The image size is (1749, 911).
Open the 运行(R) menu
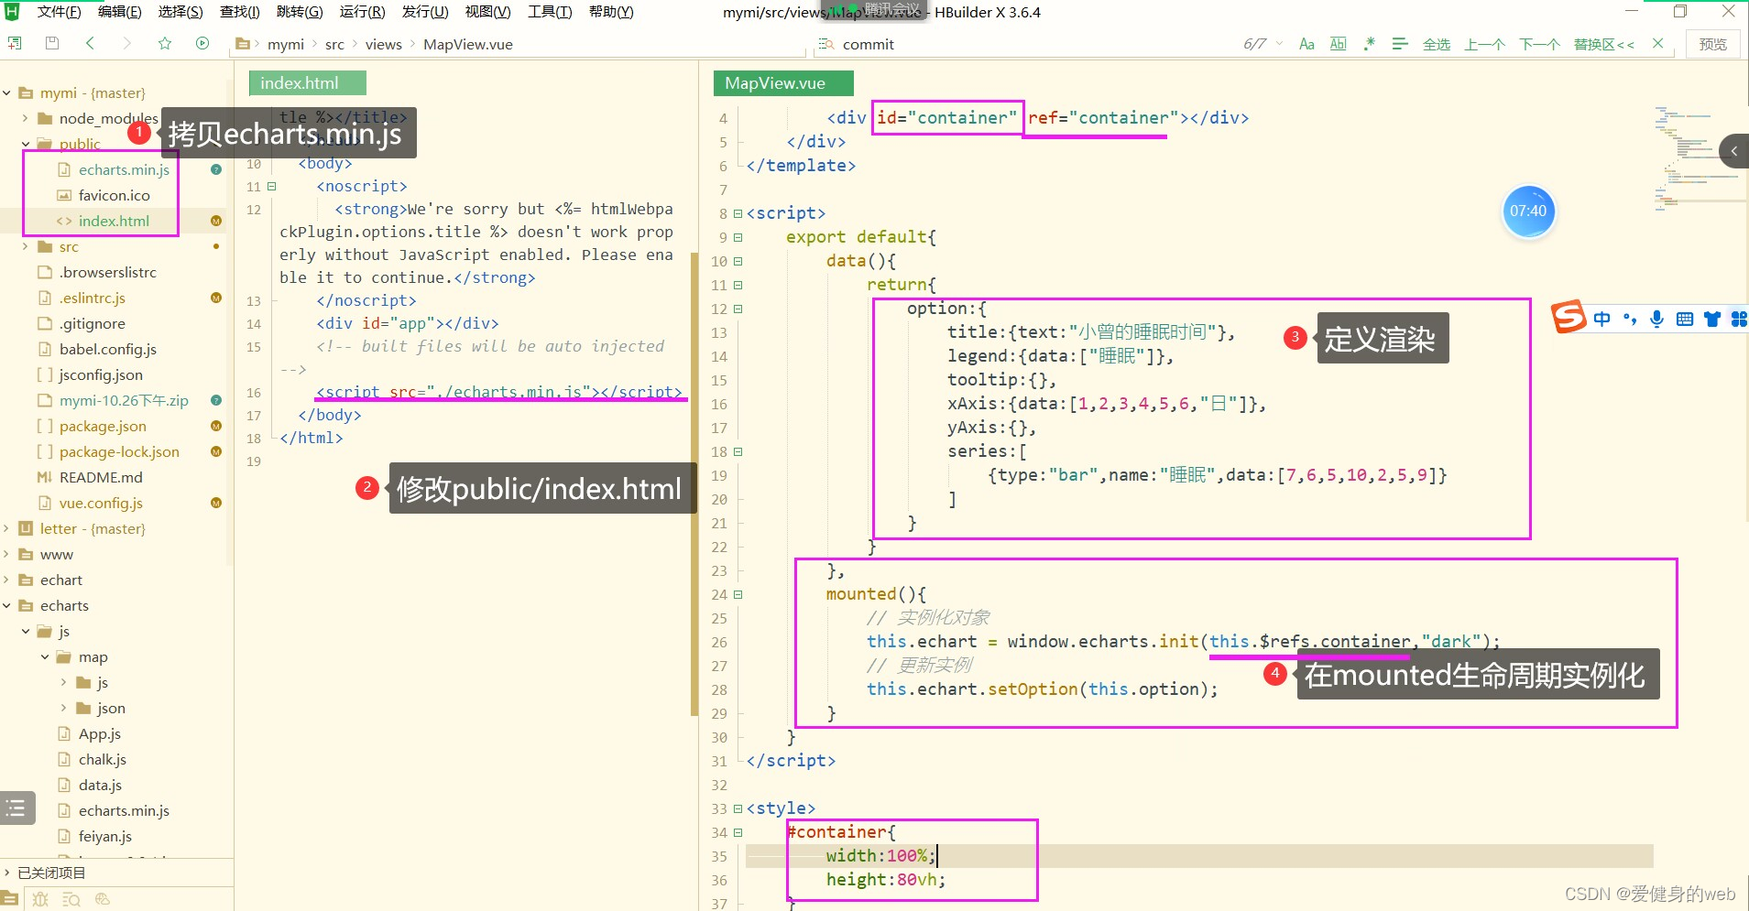tap(362, 12)
